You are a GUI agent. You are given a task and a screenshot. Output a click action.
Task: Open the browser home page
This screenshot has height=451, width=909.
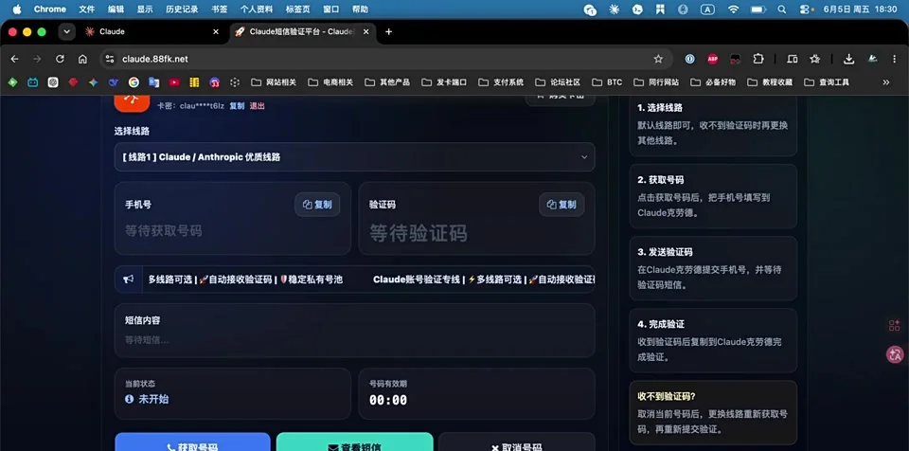82,59
